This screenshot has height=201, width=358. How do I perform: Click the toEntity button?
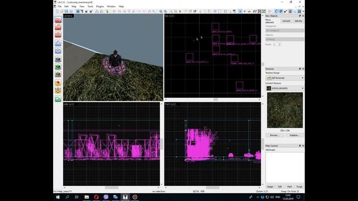(298, 21)
